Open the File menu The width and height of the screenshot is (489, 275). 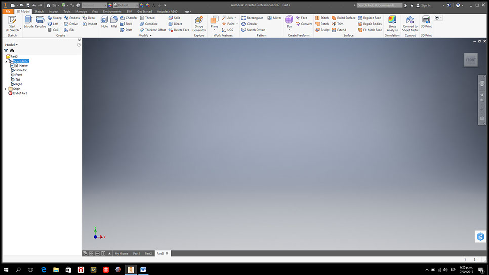[x=8, y=11]
